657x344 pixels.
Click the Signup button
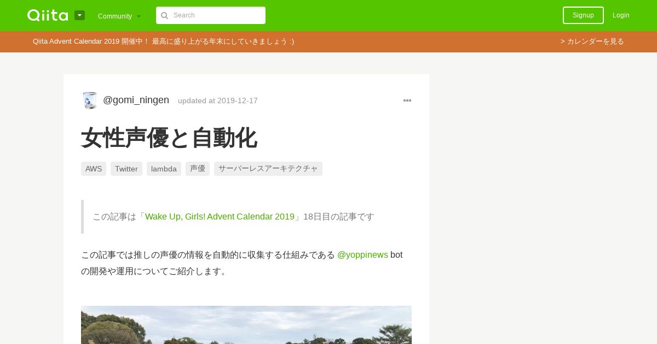tap(583, 15)
